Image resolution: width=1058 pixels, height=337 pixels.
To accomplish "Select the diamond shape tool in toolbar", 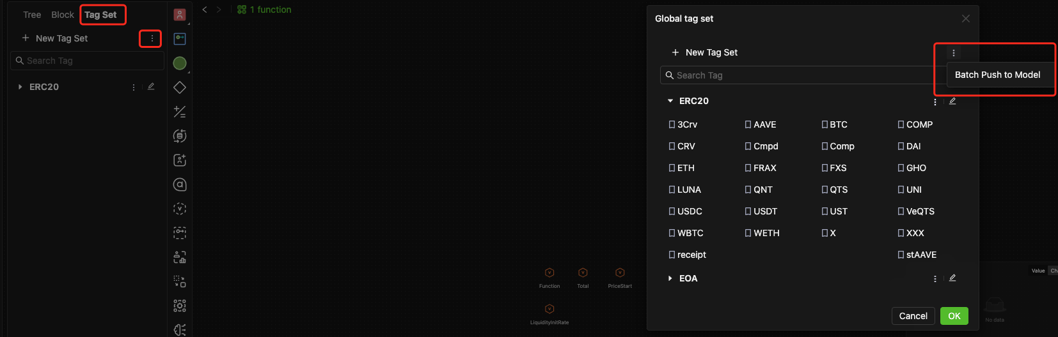I will pos(180,87).
